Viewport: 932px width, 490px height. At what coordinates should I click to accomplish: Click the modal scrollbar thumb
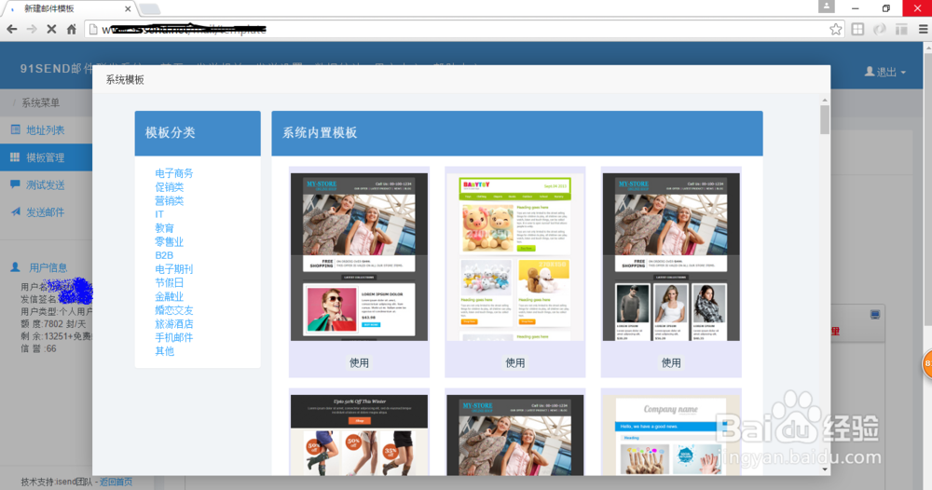[x=825, y=120]
